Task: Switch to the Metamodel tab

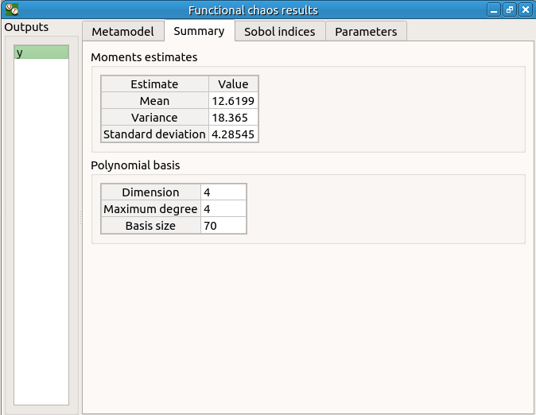Action: [x=123, y=32]
